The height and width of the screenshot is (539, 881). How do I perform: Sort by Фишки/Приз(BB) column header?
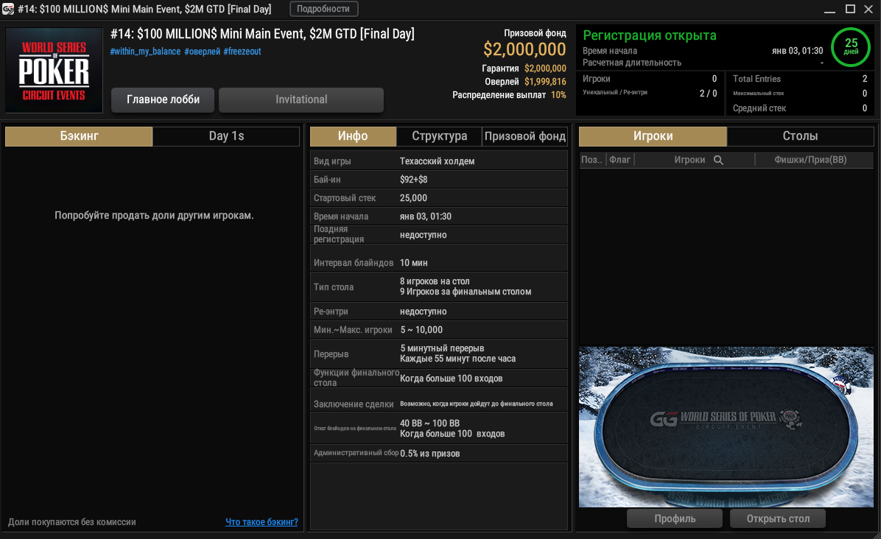pos(810,160)
